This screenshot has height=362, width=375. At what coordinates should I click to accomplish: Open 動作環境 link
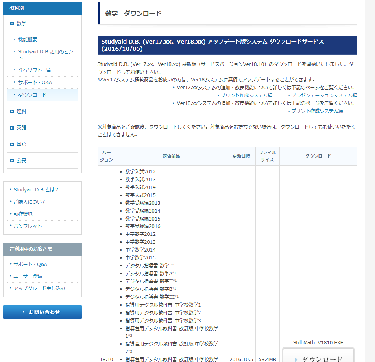pos(23,214)
